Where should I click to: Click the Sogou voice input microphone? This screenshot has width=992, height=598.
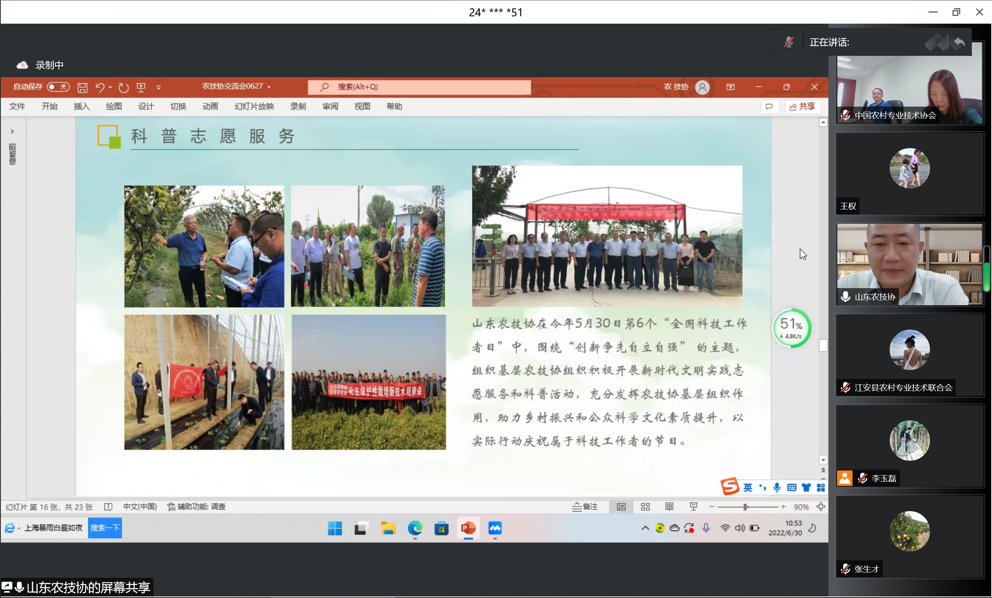(777, 487)
